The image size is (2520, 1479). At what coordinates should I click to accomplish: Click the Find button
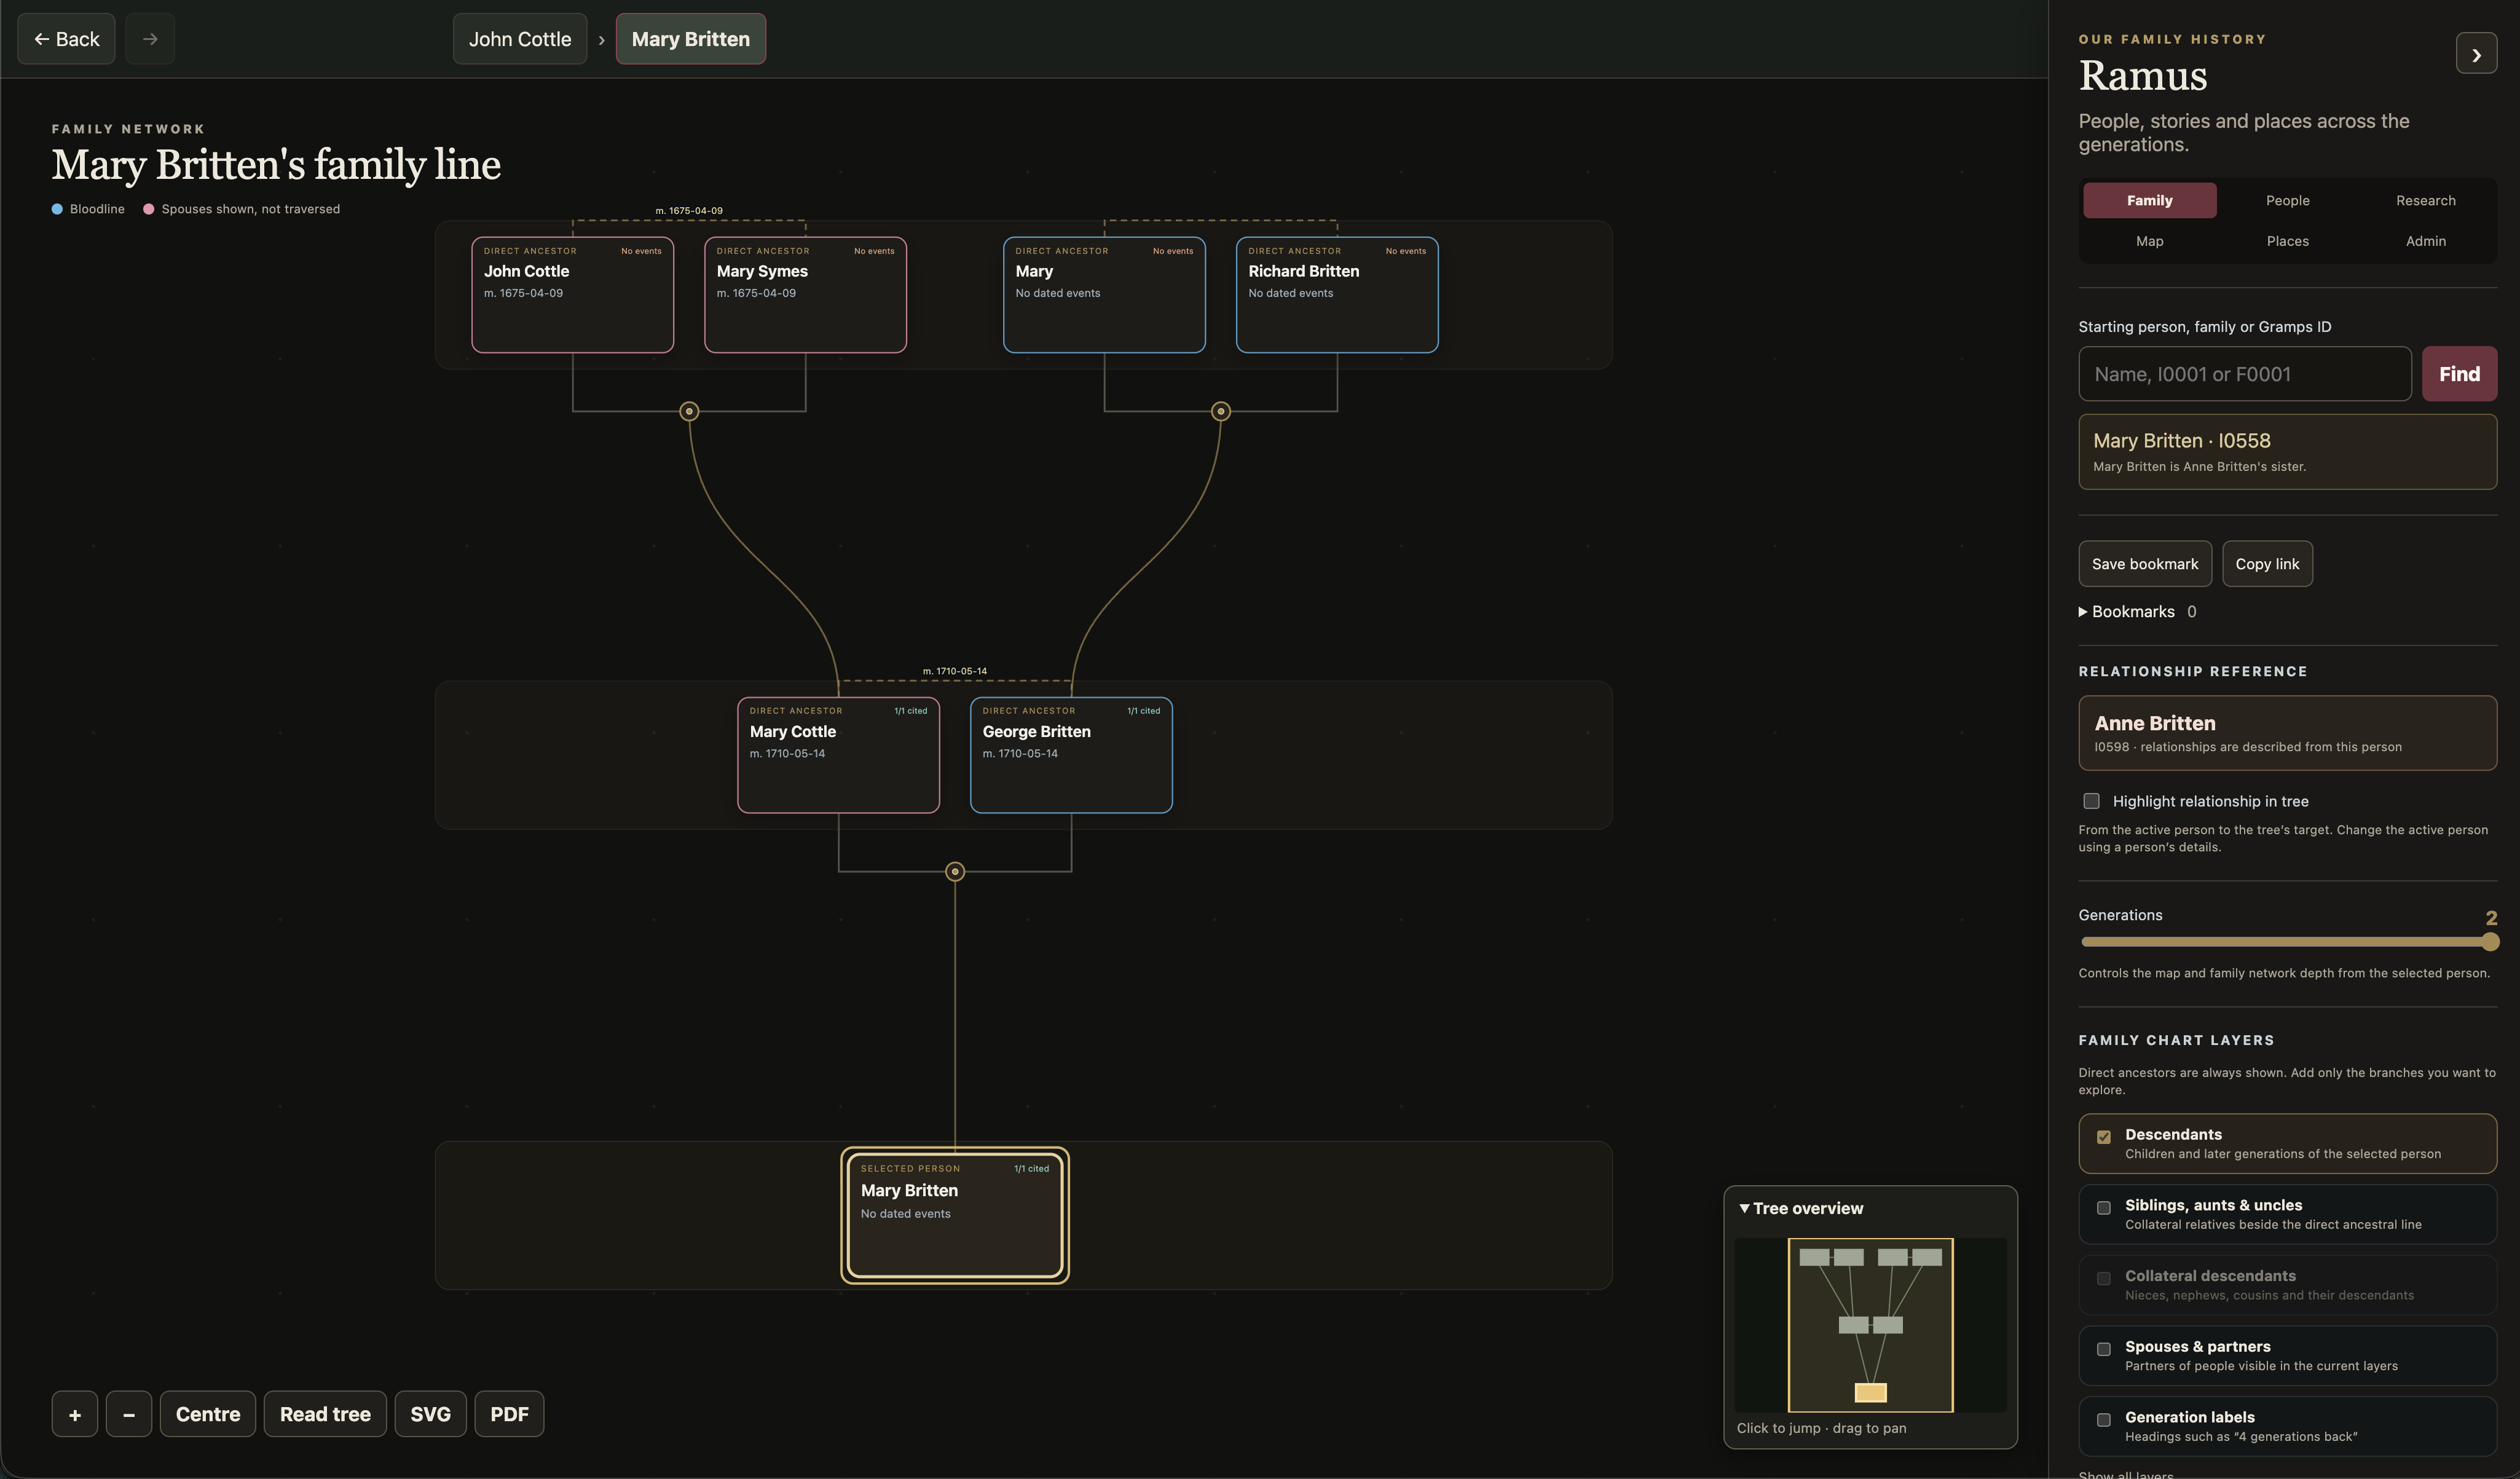pyautogui.click(x=2459, y=374)
